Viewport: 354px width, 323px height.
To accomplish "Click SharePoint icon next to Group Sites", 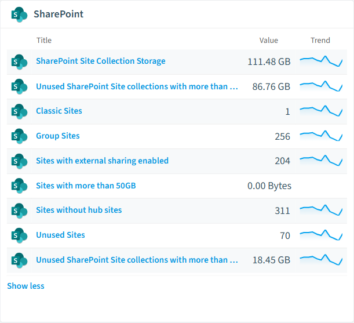I will pos(20,136).
